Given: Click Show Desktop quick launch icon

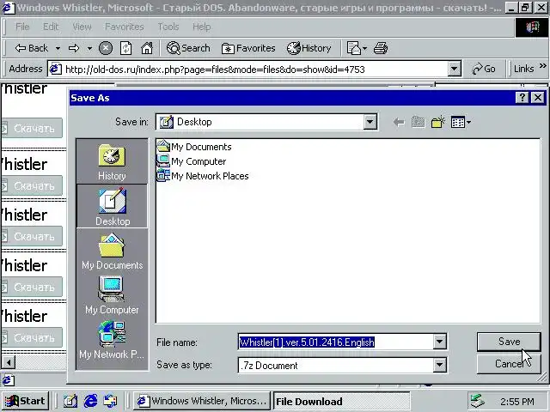Looking at the screenshot, I should click(70, 401).
